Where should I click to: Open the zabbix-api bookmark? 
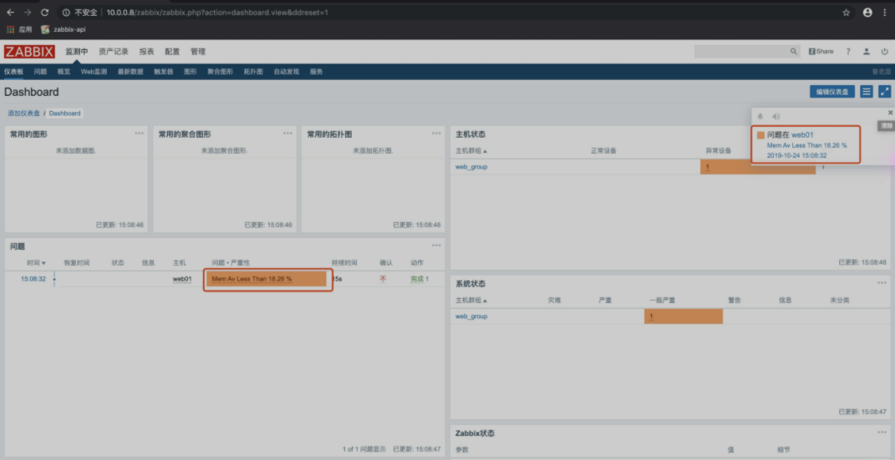pos(64,29)
